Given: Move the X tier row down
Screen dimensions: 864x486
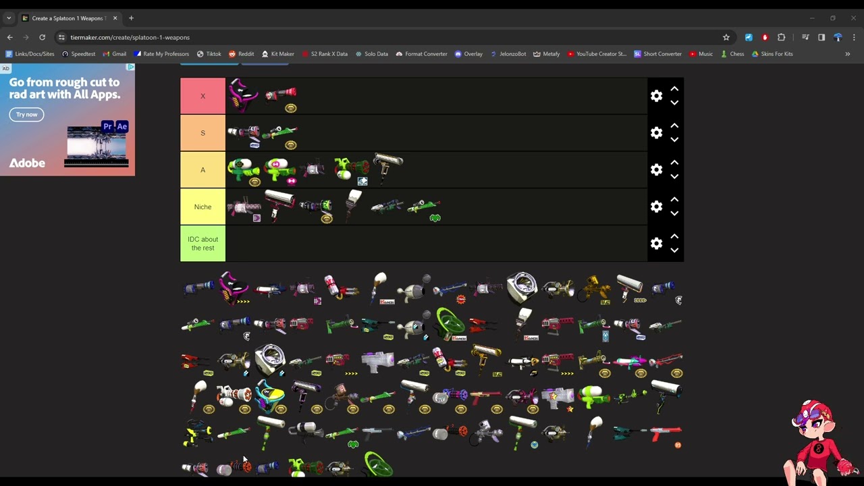Looking at the screenshot, I should (x=674, y=103).
